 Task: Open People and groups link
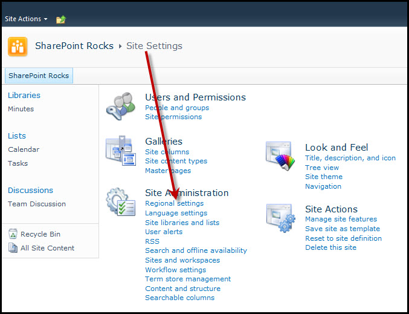pyautogui.click(x=177, y=108)
